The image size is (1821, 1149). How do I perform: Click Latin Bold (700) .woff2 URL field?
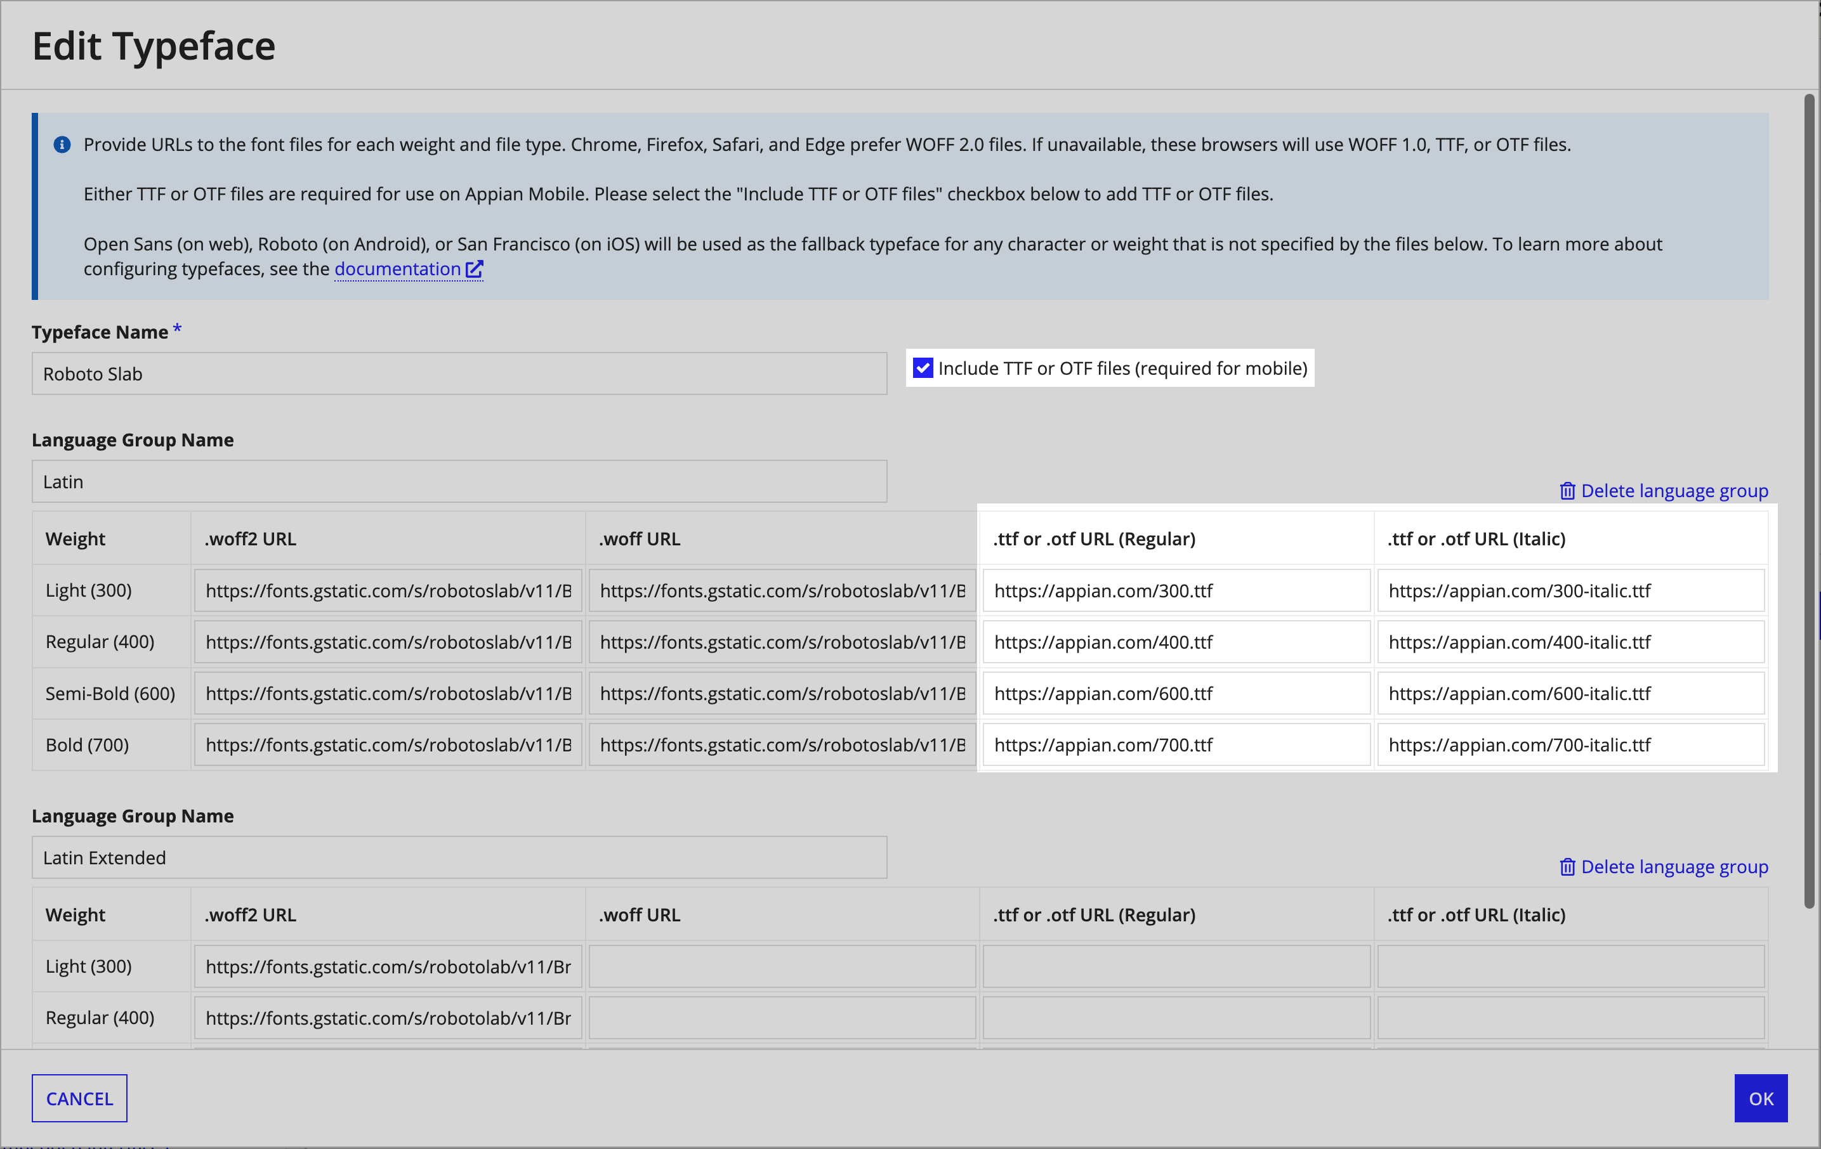[x=388, y=744]
